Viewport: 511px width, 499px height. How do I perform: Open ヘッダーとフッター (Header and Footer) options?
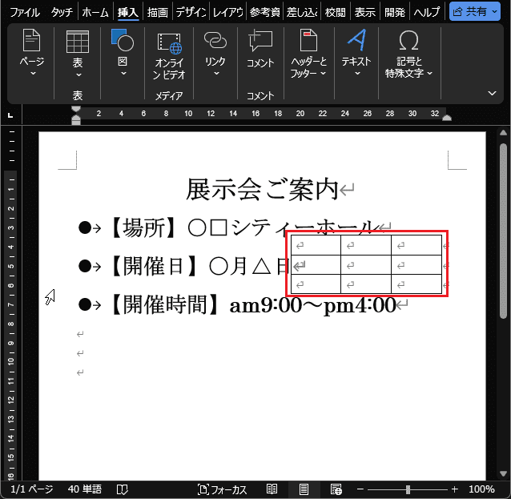pyautogui.click(x=308, y=54)
